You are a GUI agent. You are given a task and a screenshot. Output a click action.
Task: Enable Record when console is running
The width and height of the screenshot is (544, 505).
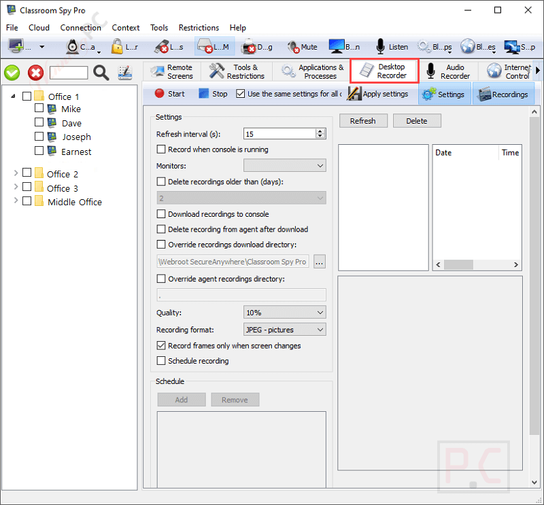coord(162,150)
